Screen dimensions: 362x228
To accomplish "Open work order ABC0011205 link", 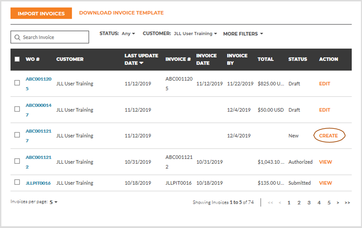I will [38, 84].
